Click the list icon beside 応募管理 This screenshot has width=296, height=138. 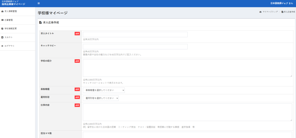(x=3, y=20)
